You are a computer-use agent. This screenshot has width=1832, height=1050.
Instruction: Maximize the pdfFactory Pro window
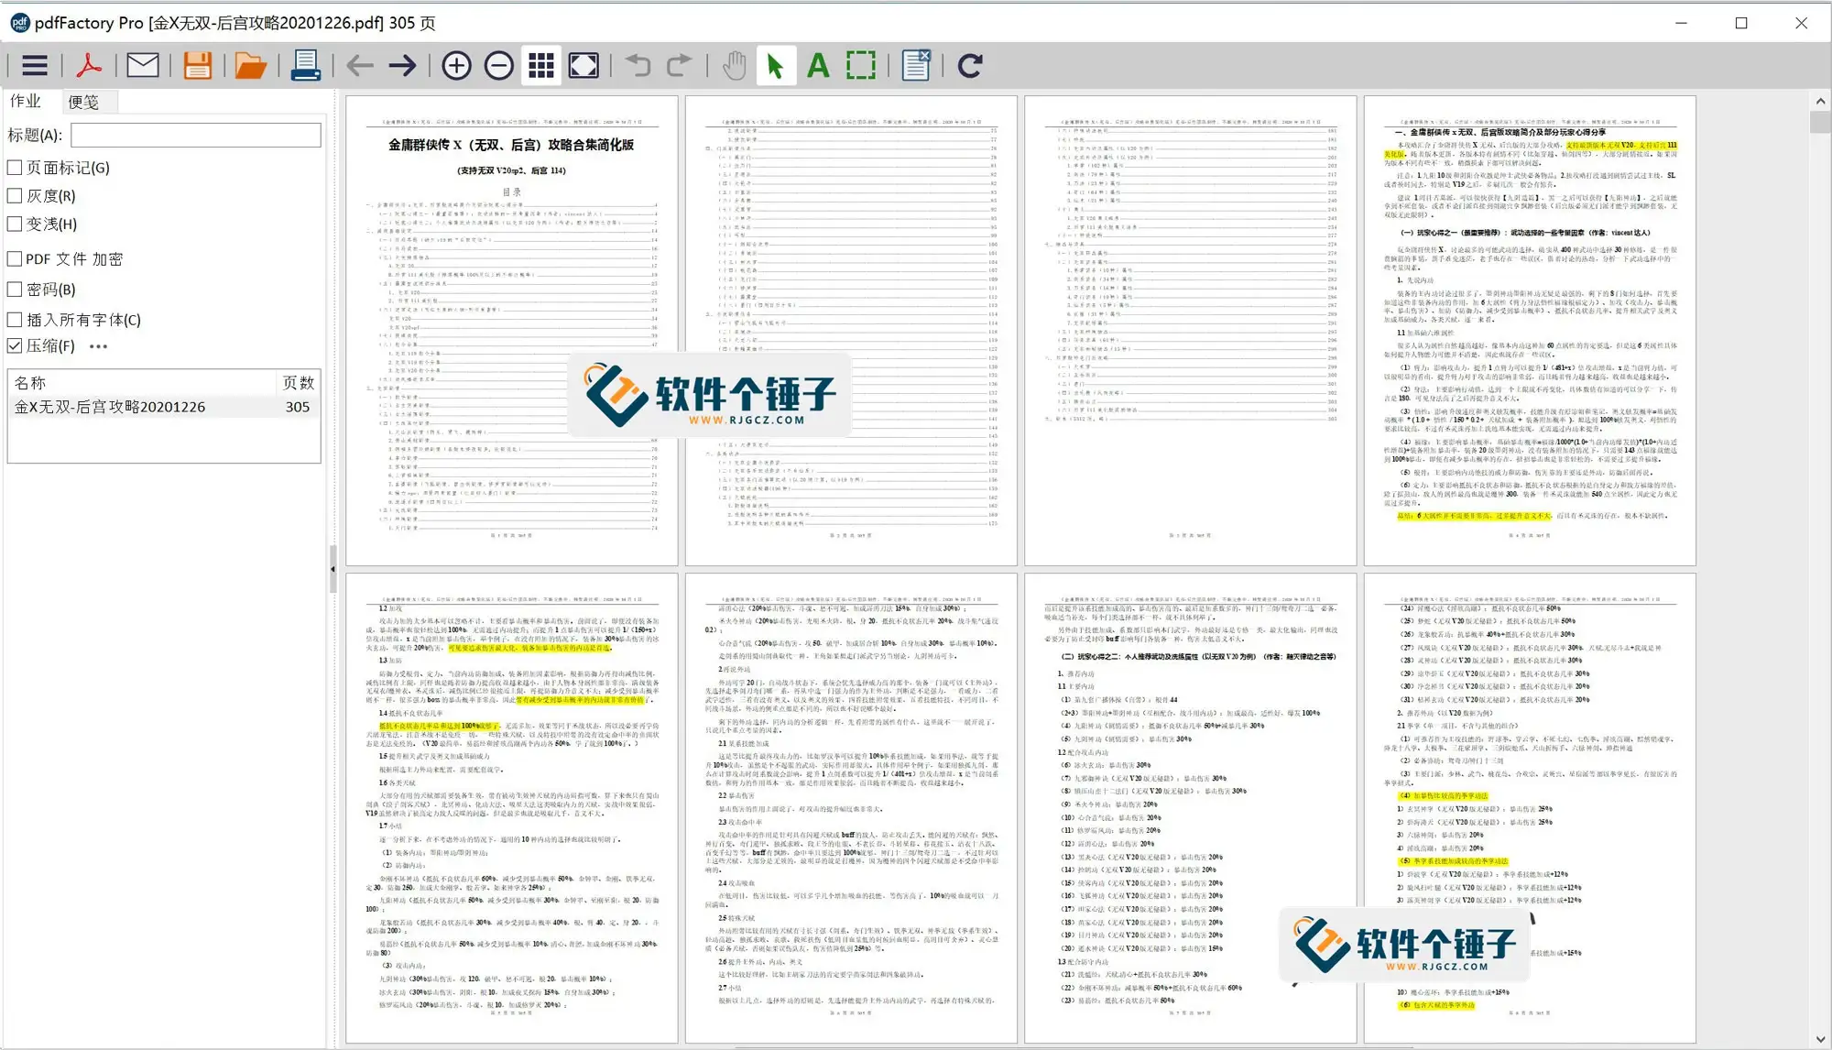coord(1741,23)
